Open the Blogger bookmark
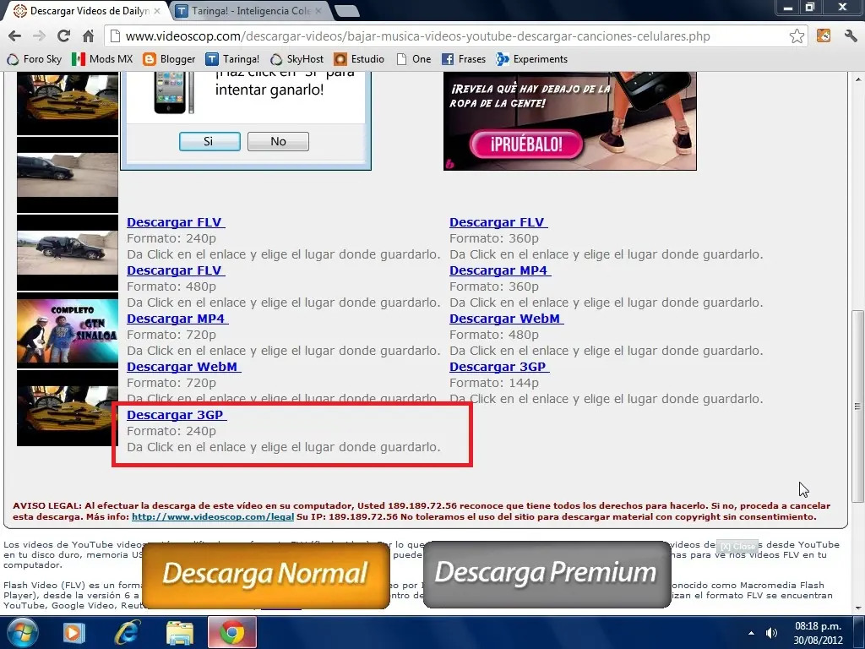The image size is (865, 649). (x=169, y=59)
